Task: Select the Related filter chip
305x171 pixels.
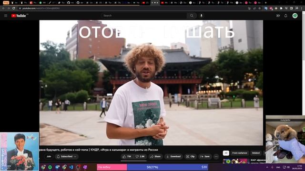Action: tap(256, 153)
